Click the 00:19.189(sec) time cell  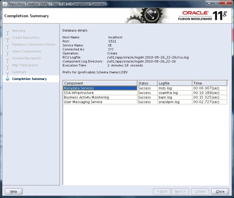[210, 93]
